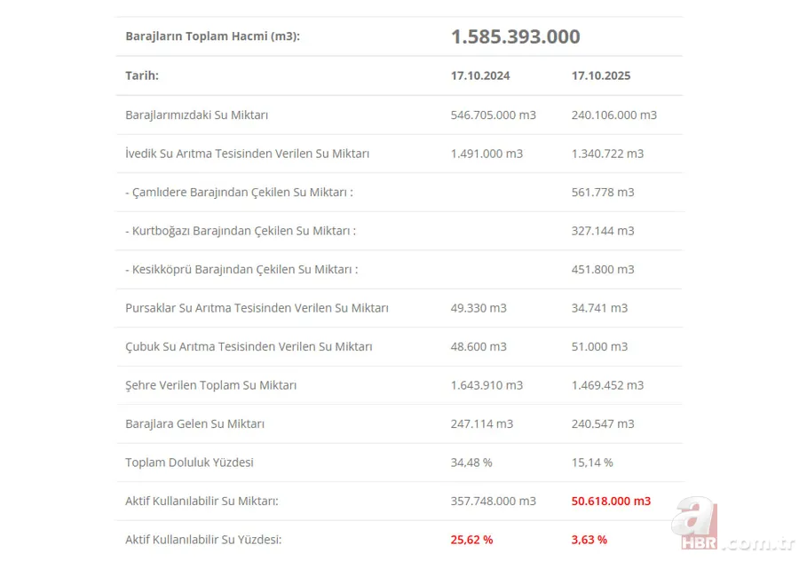Click the Kurtboğazı Barajı row label

click(x=241, y=231)
